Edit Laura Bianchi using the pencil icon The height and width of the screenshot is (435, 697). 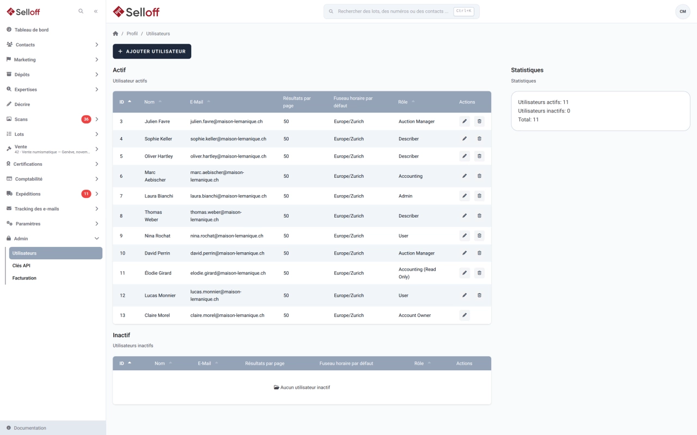click(x=464, y=196)
